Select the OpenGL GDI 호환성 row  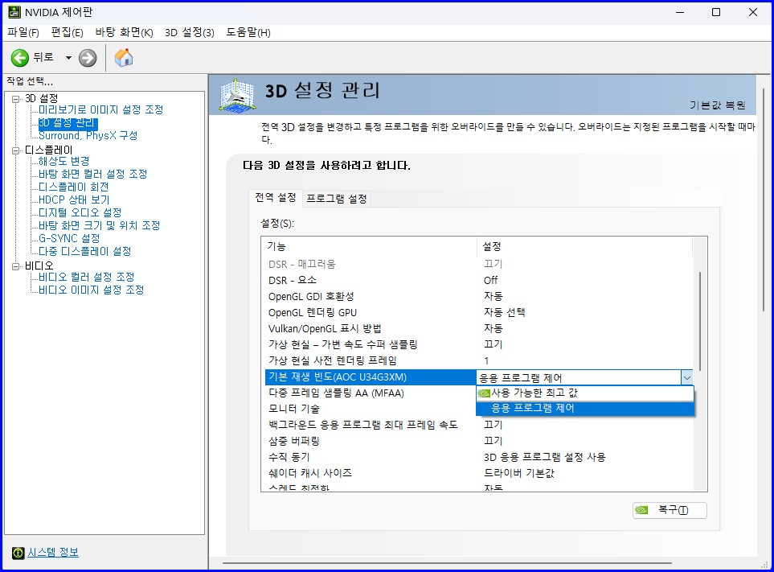coord(479,296)
